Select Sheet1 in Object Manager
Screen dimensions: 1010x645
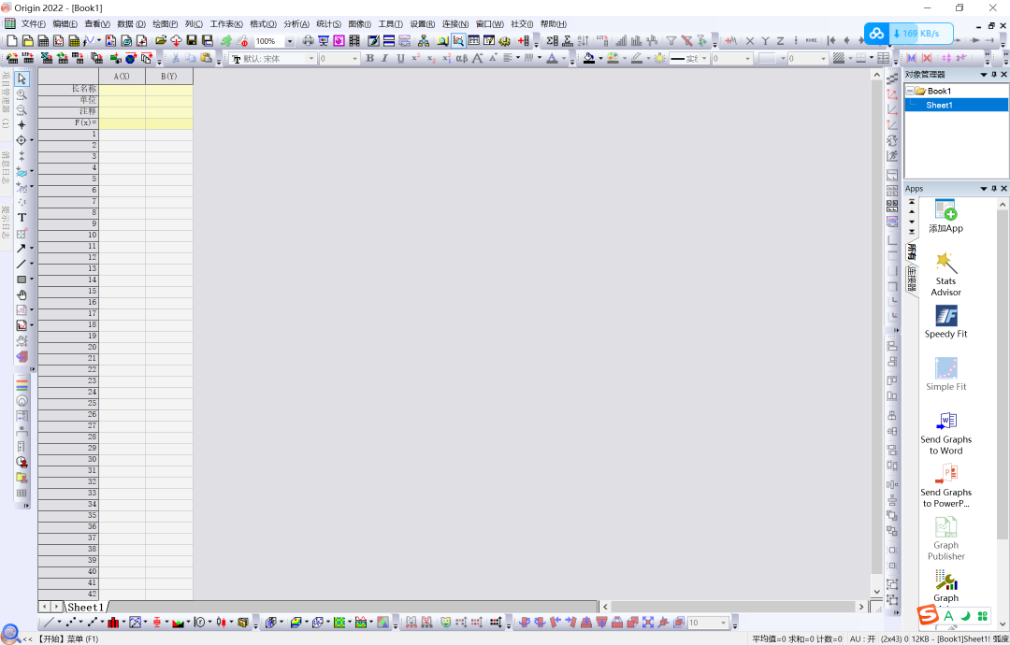click(x=939, y=105)
